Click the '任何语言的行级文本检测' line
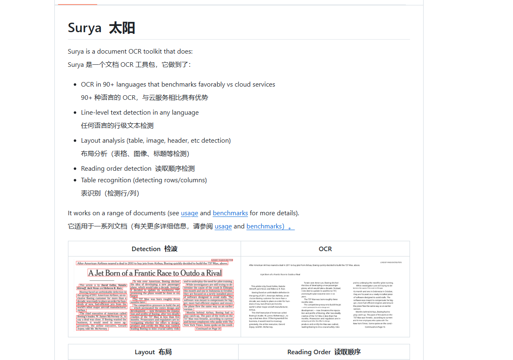Image resolution: width=513 pixels, height=360 pixels. (x=117, y=126)
